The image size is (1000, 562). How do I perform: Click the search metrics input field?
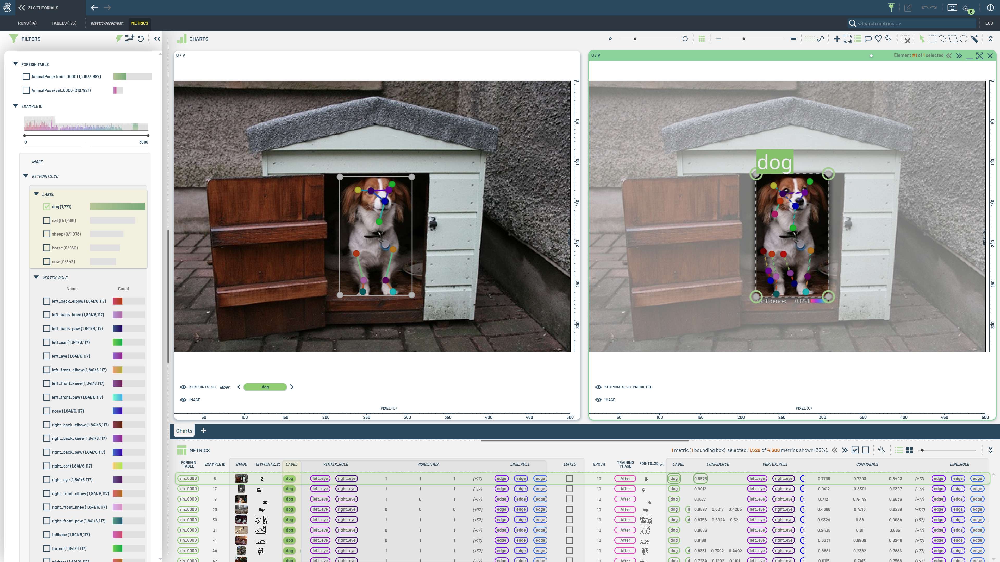pos(912,23)
